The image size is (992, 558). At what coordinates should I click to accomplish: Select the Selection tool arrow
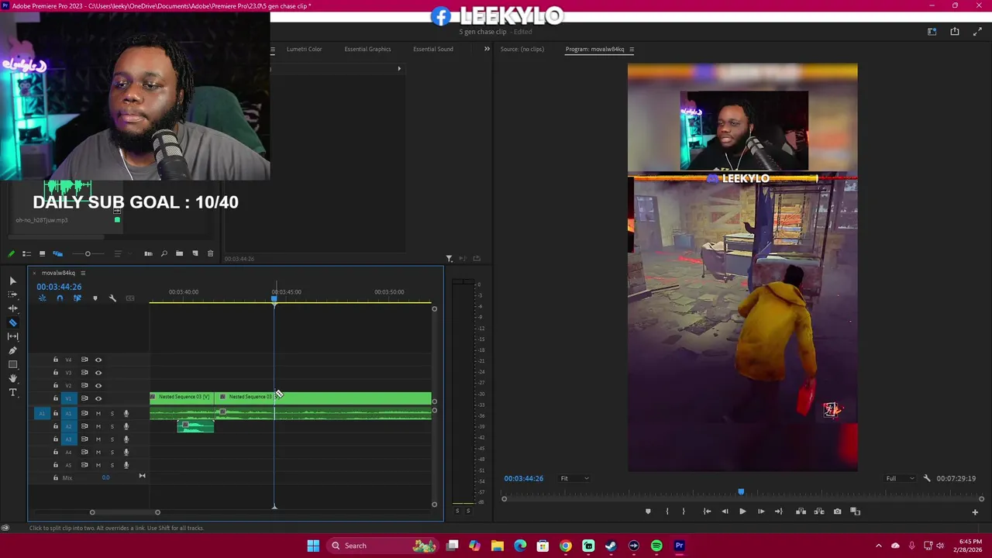coord(13,281)
